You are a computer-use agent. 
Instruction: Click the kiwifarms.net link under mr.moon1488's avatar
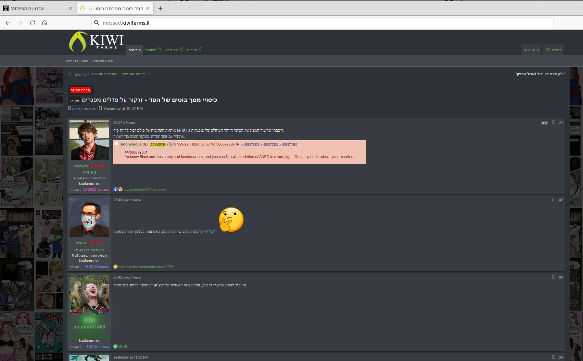pos(89,340)
